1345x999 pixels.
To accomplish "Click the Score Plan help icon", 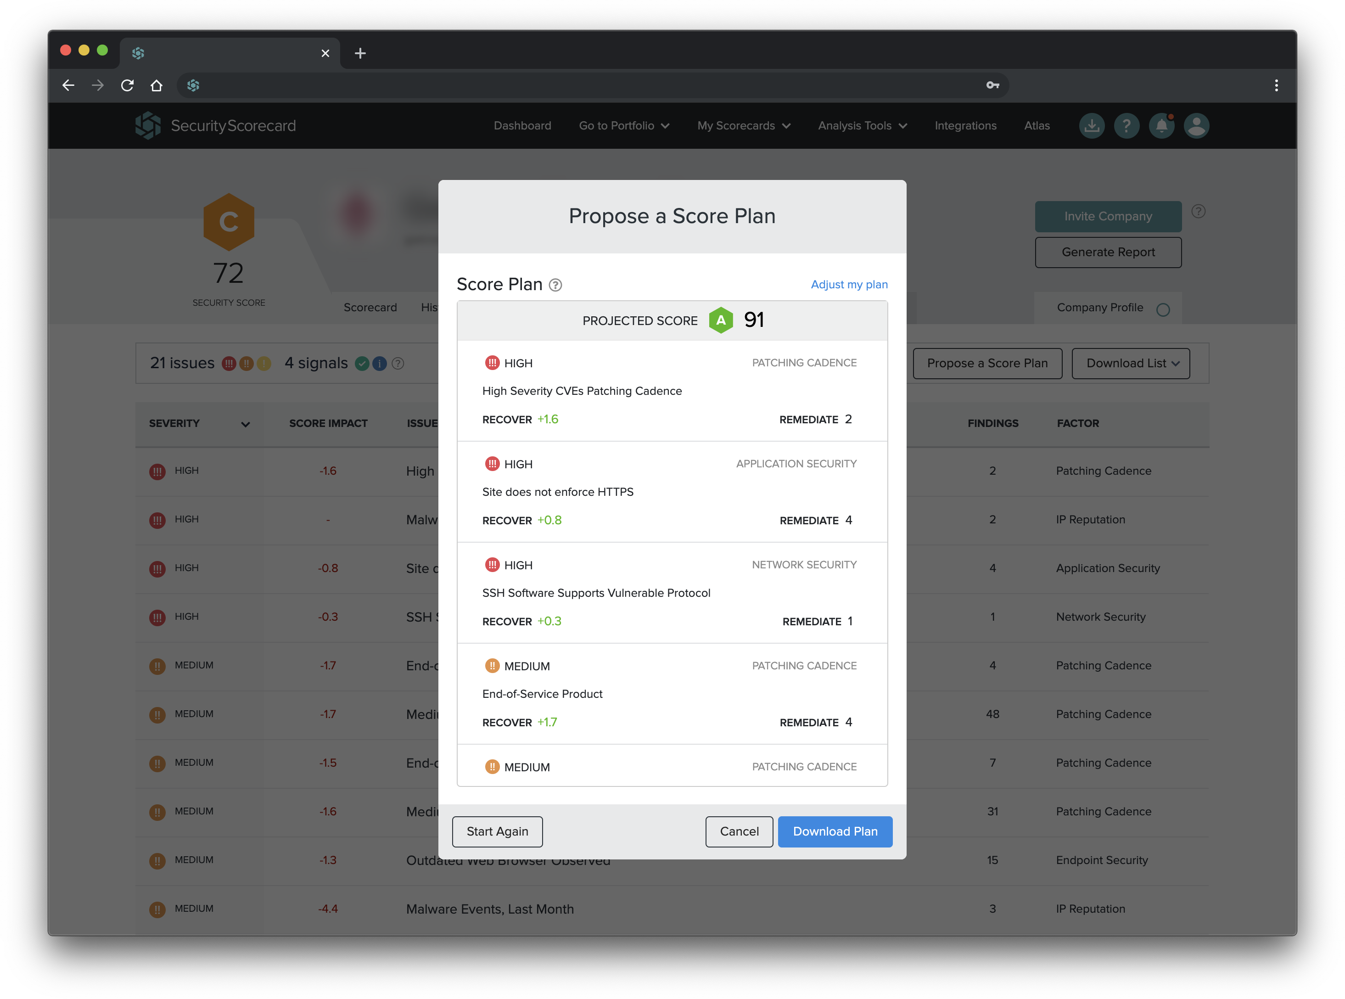I will (555, 286).
